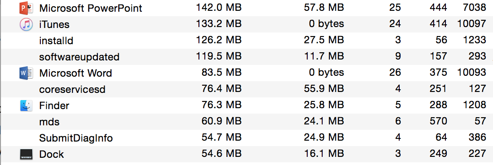This screenshot has height=165, width=493.
Task: Click mds ports value 570
Action: click(438, 121)
